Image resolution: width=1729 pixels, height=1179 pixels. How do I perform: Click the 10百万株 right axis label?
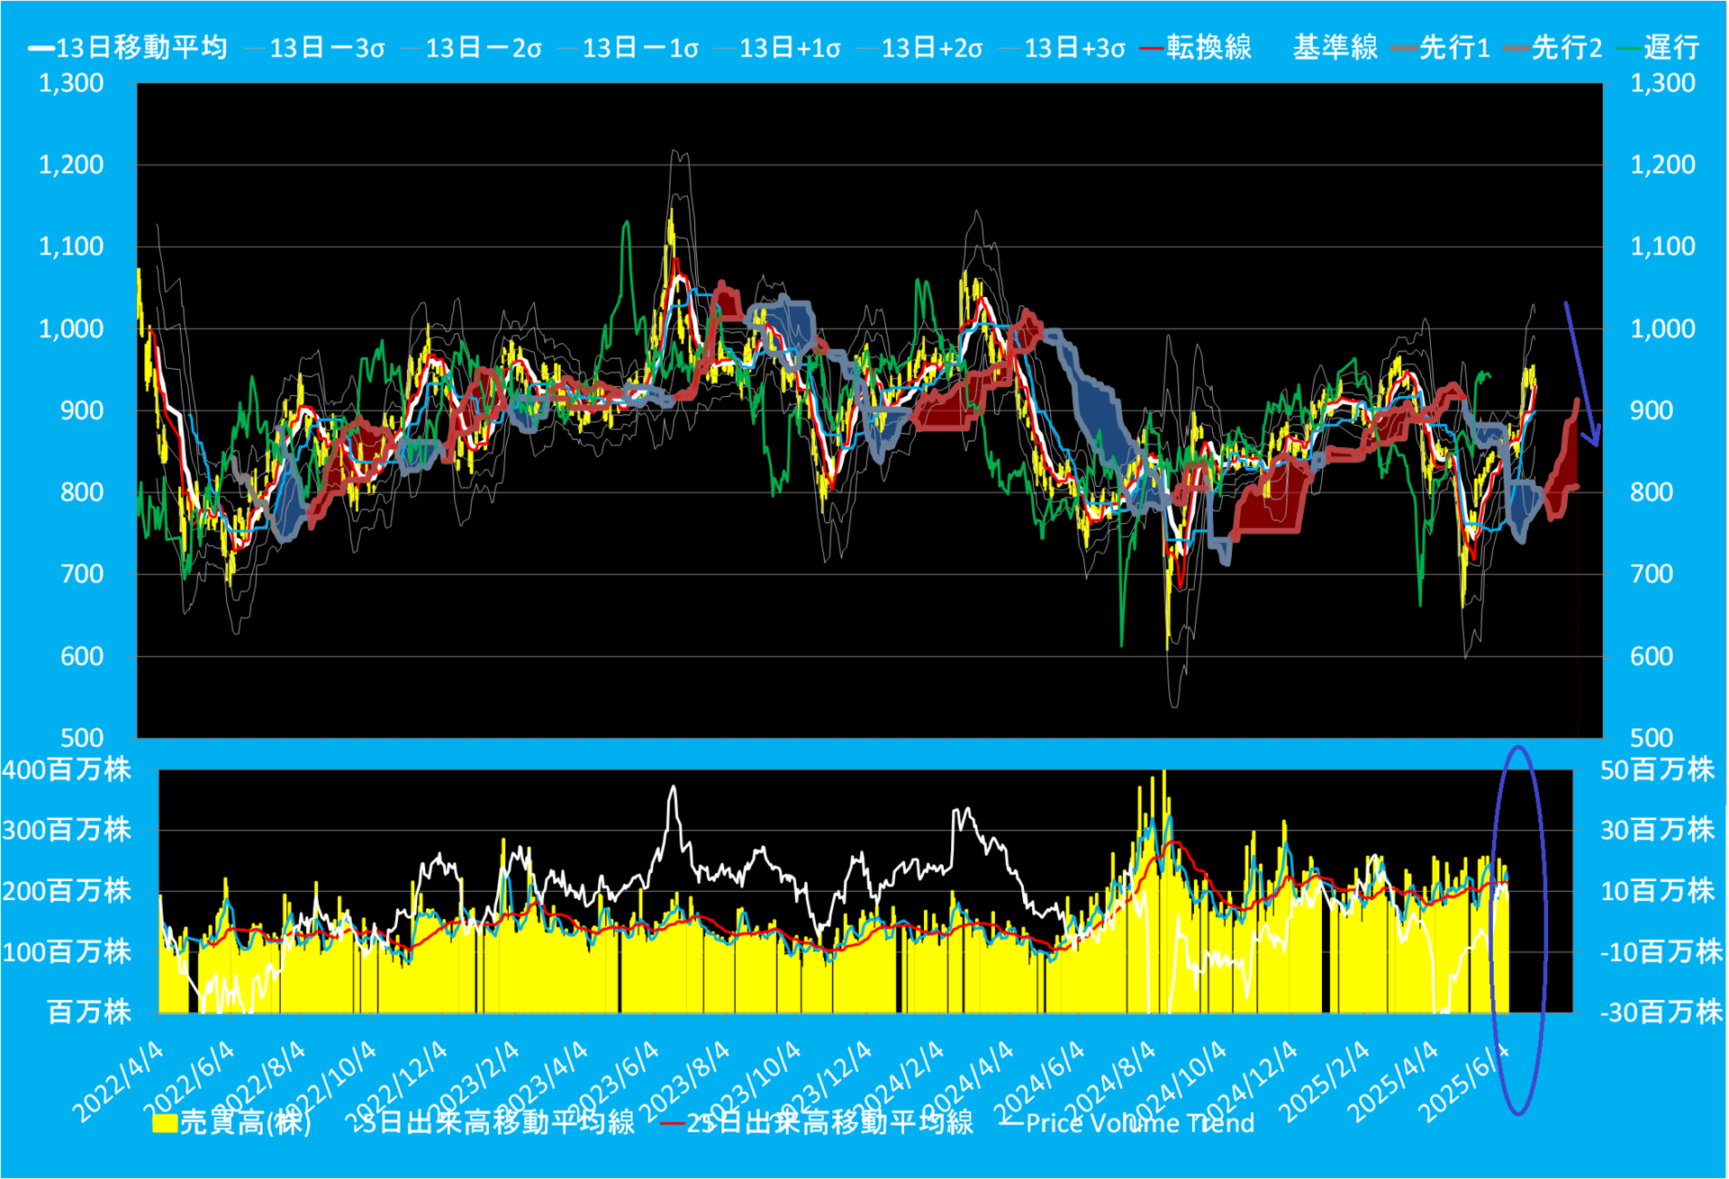(x=1657, y=891)
